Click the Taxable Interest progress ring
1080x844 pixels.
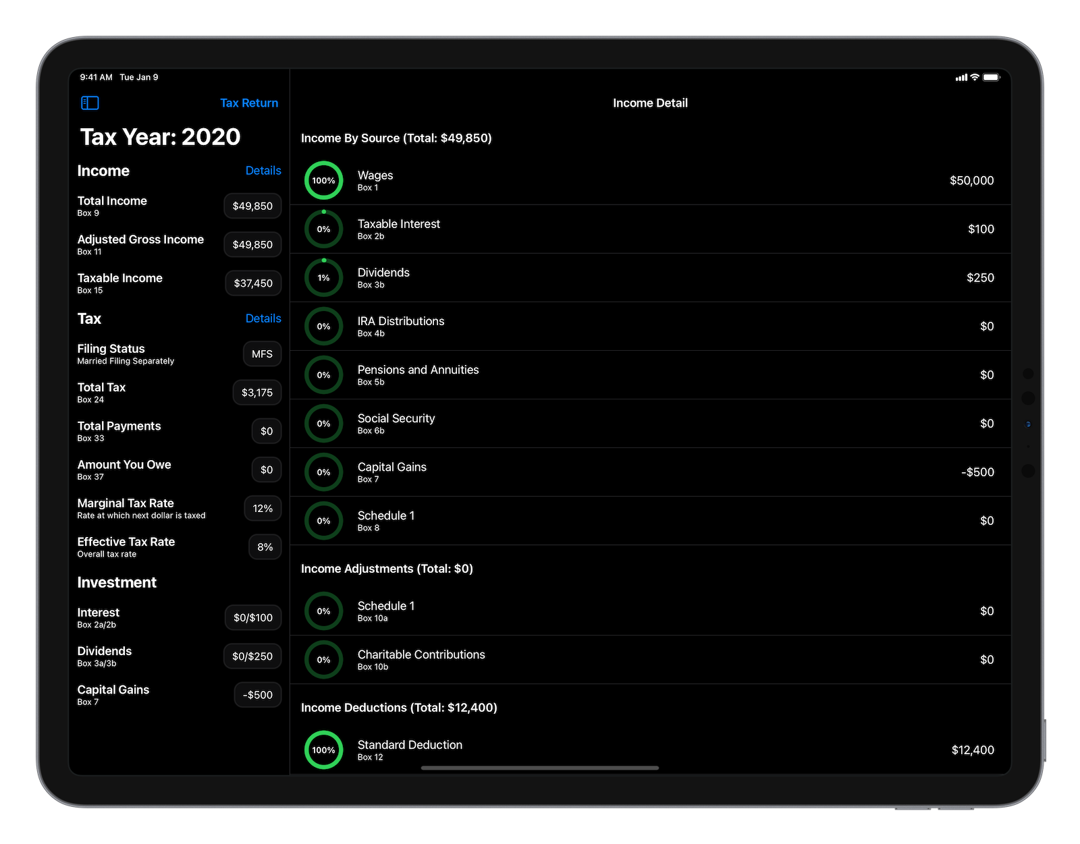pyautogui.click(x=324, y=229)
